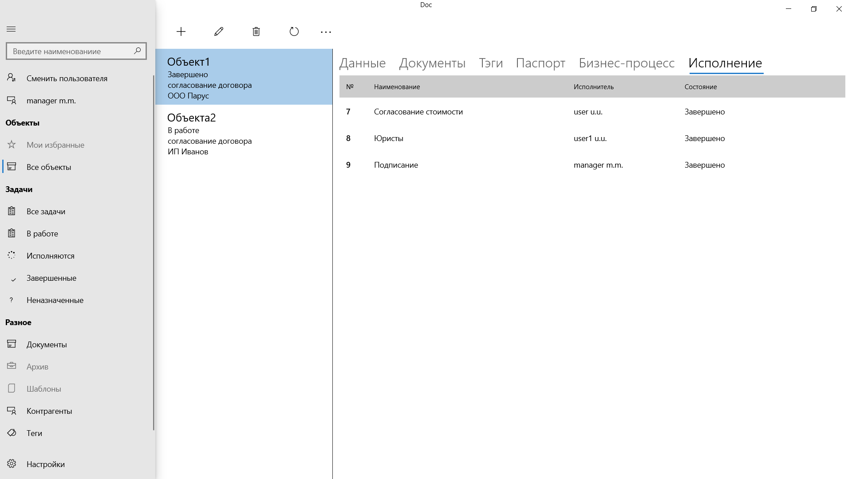Open Документы under Разное

[47, 344]
